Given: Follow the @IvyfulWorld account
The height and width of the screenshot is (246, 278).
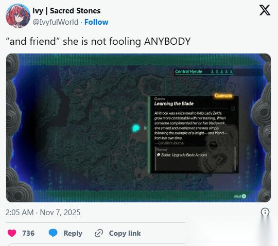Looking at the screenshot, I should point(96,22).
